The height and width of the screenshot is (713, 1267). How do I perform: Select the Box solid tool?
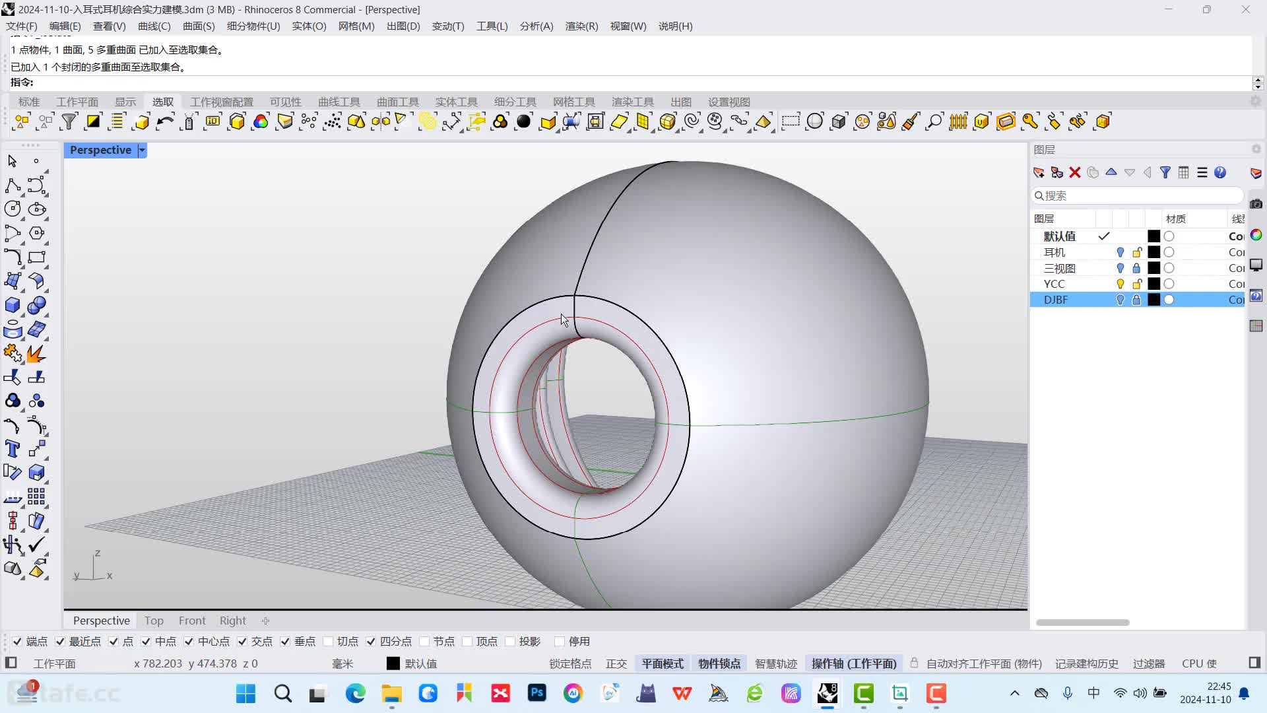(x=13, y=305)
